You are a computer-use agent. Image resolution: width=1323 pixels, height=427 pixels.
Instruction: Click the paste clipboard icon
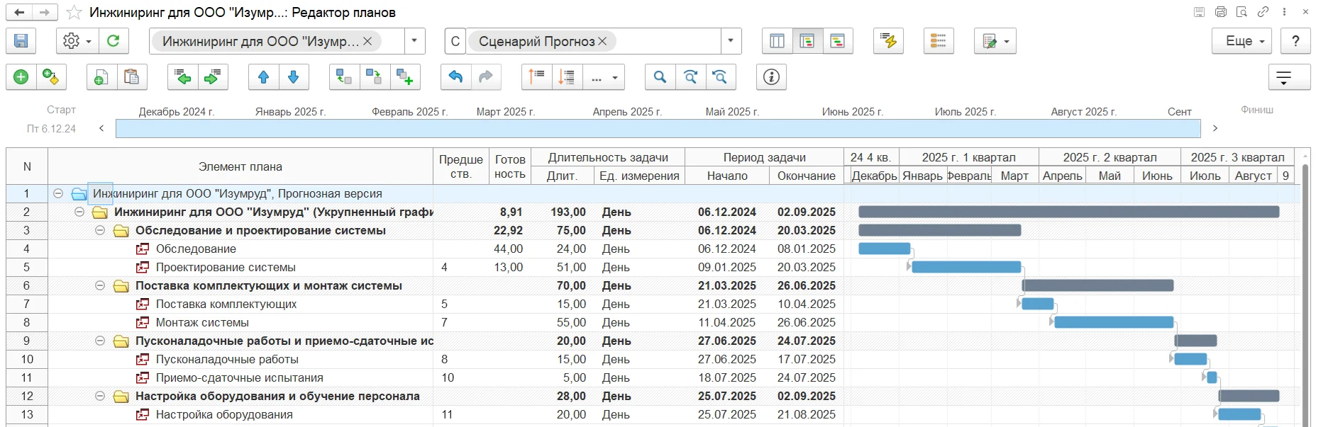[131, 77]
